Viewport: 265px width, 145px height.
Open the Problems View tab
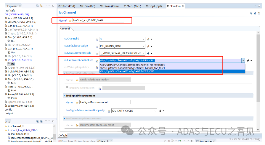(85, 141)
